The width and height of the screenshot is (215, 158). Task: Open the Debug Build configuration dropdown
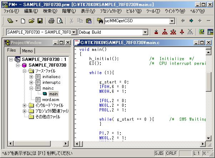(145, 32)
